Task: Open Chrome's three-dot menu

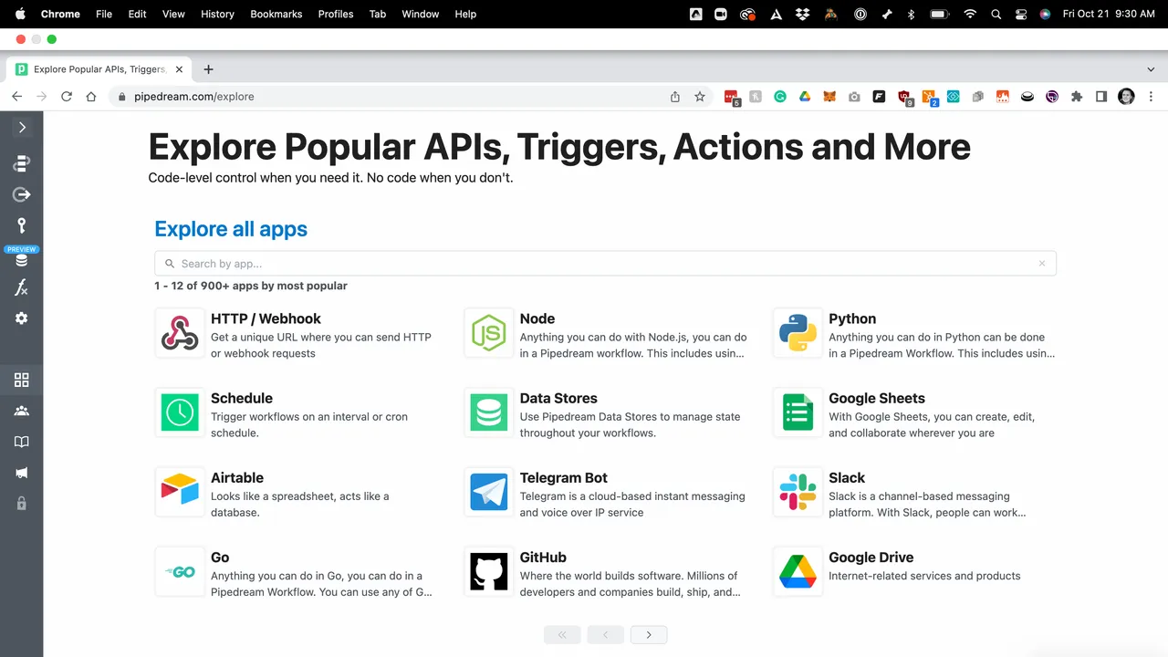Action: tap(1151, 97)
